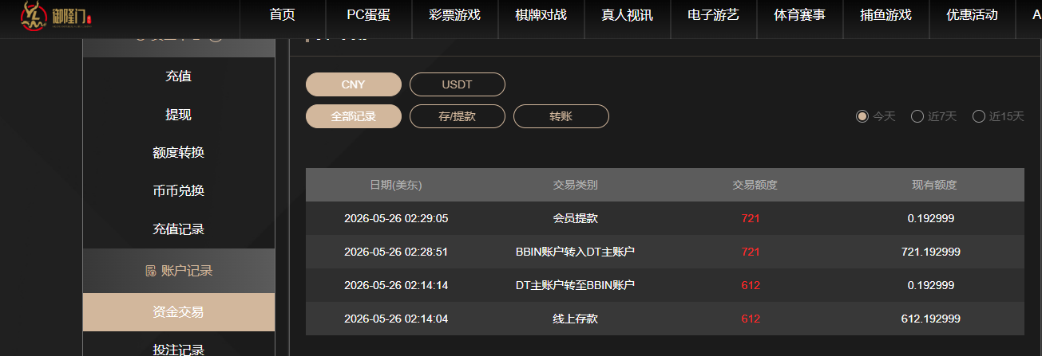
Task: Click the date 2026-05-26 02:14:14
Action: [395, 285]
